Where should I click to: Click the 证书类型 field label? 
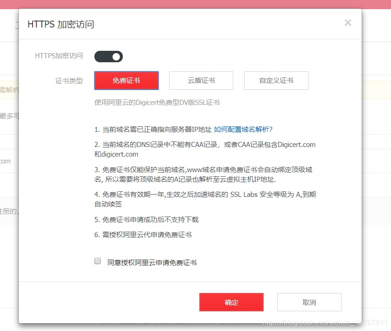[x=70, y=80]
